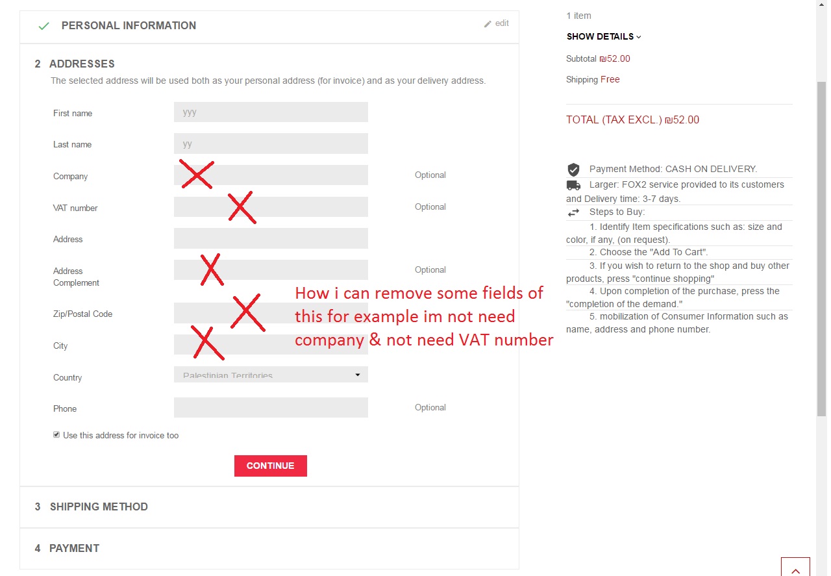
Task: Open the Payment step section
Action: tap(74, 549)
